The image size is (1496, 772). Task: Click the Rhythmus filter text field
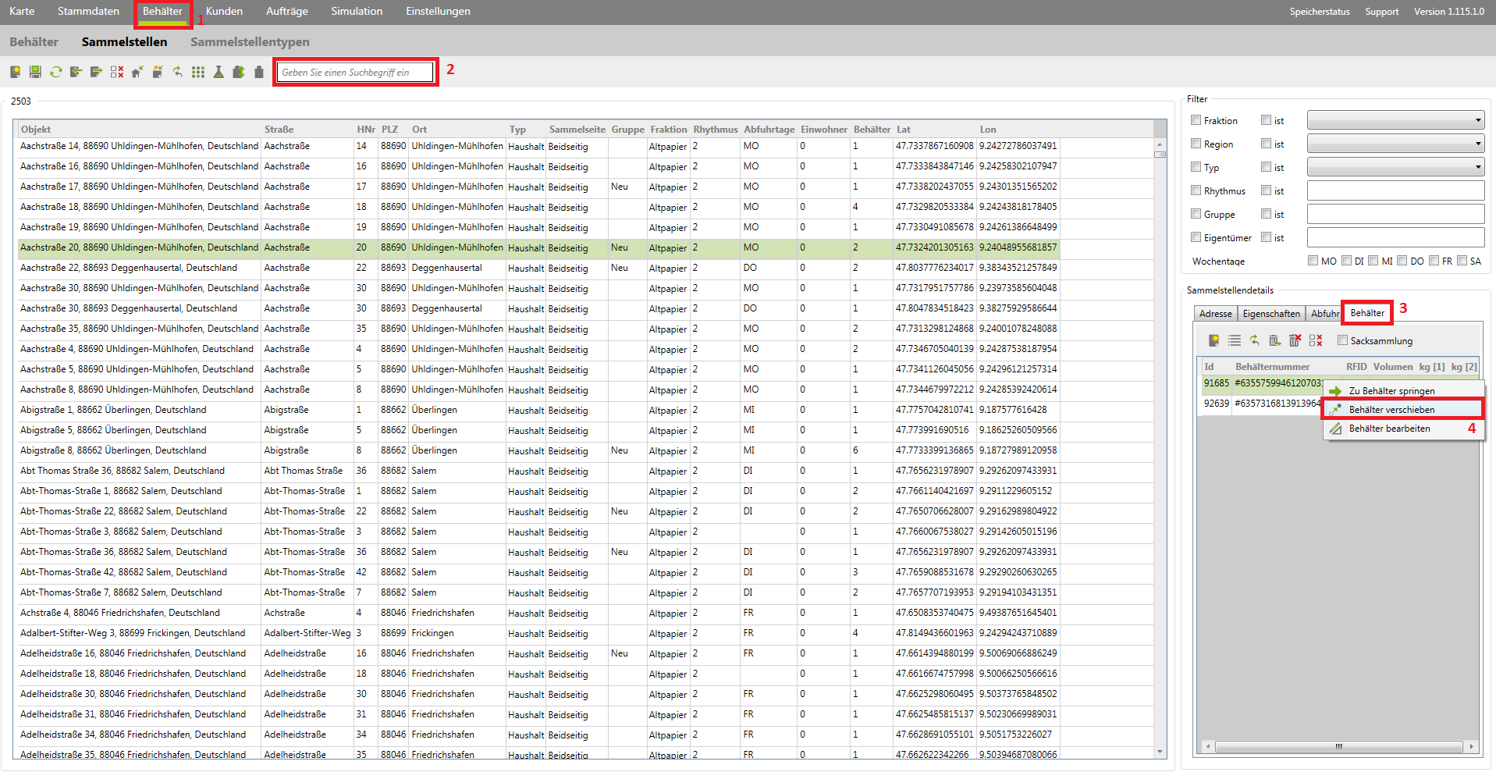1395,190
